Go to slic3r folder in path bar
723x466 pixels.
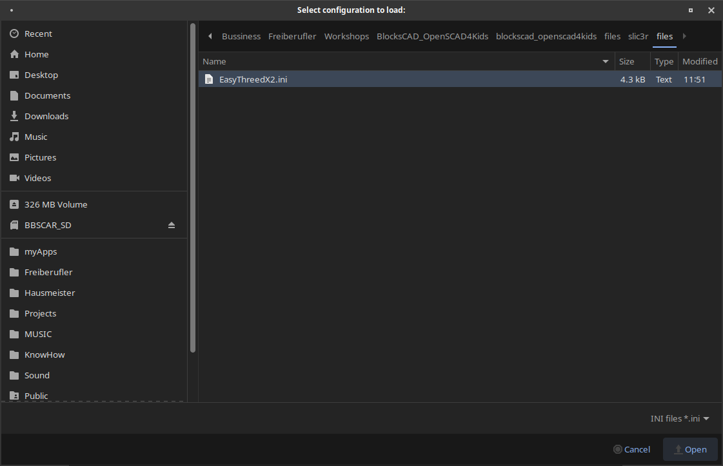638,36
